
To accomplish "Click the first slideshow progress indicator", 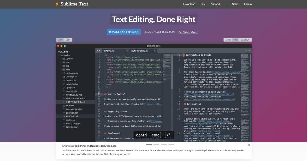I will [x=149, y=144].
